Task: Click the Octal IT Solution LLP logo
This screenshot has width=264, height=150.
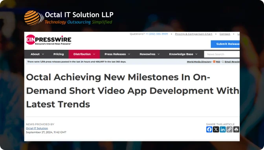Action: coord(69,18)
